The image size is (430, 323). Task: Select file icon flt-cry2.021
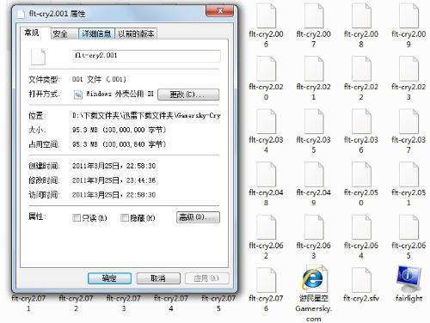[314, 69]
